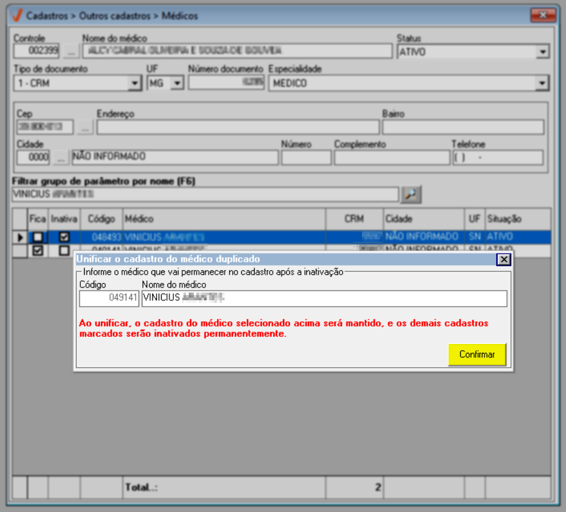The image size is (566, 512).
Task: Select the row indicator arrow of first row
Action: (x=20, y=237)
